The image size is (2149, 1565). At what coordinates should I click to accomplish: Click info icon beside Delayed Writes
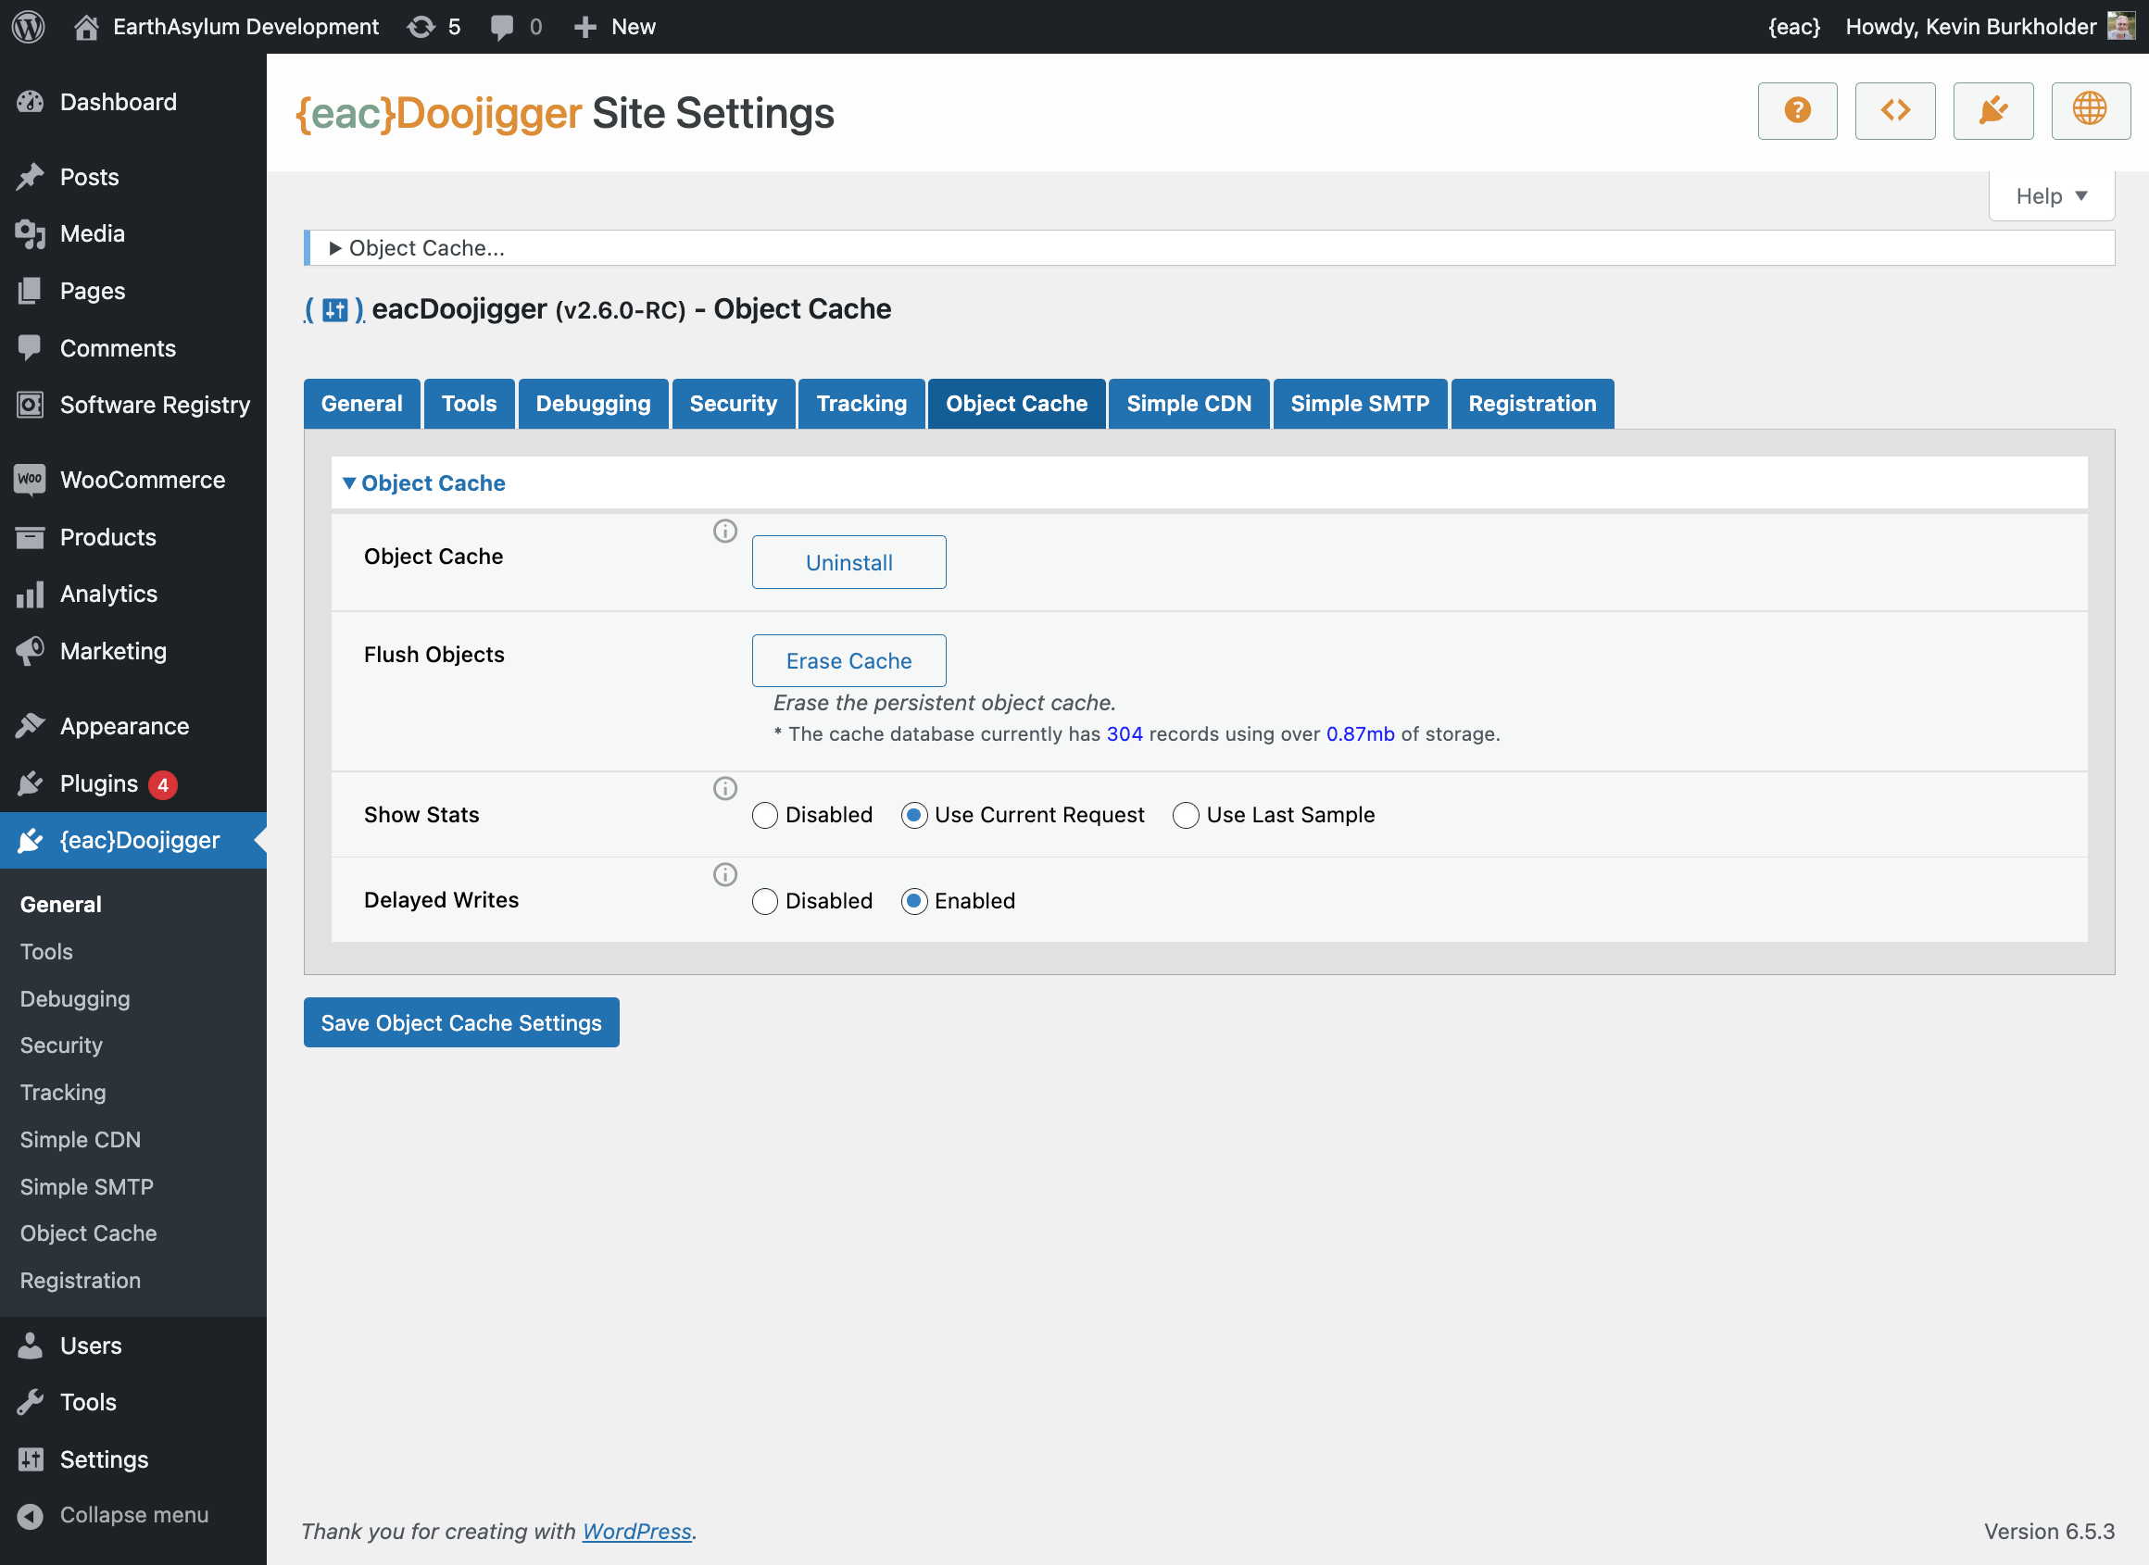pyautogui.click(x=725, y=874)
